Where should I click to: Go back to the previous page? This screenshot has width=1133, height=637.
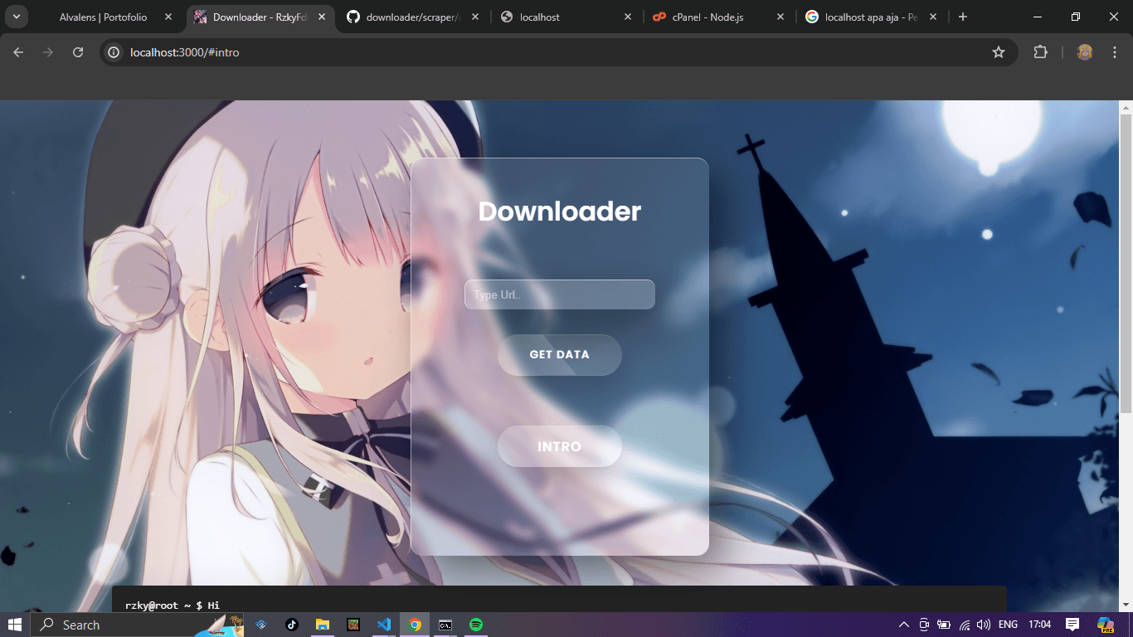coord(18,52)
